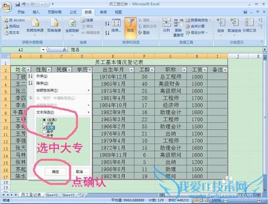Click the sort ascending A-Z ribbon icon
Screen dimensions: 268x204
point(107,24)
